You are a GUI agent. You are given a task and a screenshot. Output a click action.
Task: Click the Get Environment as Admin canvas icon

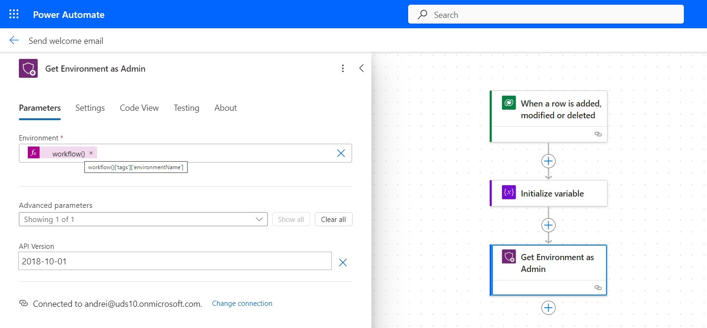pyautogui.click(x=509, y=257)
